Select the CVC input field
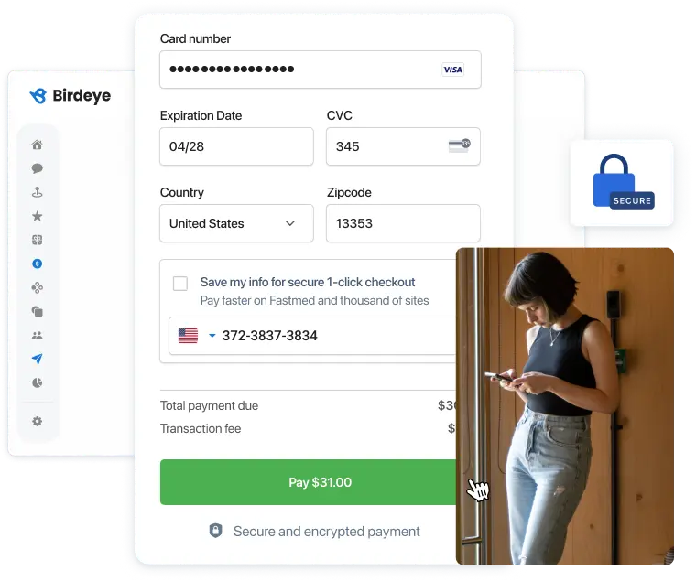The height and width of the screenshot is (581, 696). (403, 146)
